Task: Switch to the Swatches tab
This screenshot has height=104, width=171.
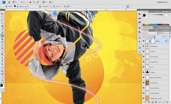Action: (x=152, y=12)
